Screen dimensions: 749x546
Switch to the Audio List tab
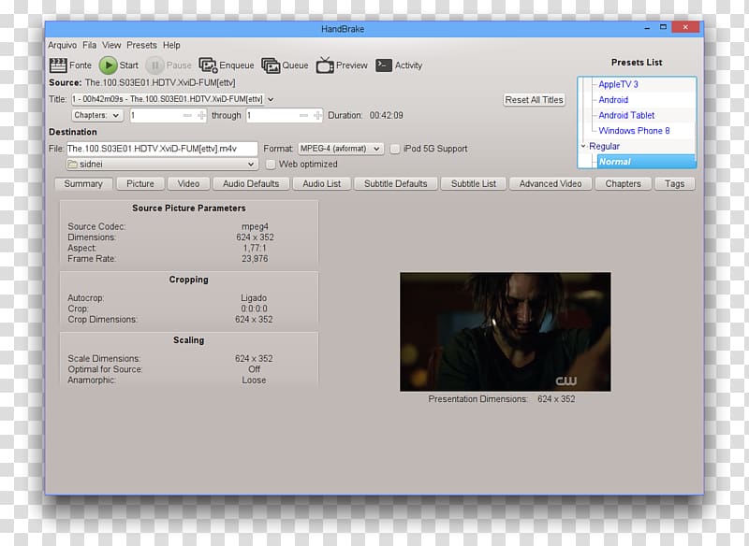(321, 183)
